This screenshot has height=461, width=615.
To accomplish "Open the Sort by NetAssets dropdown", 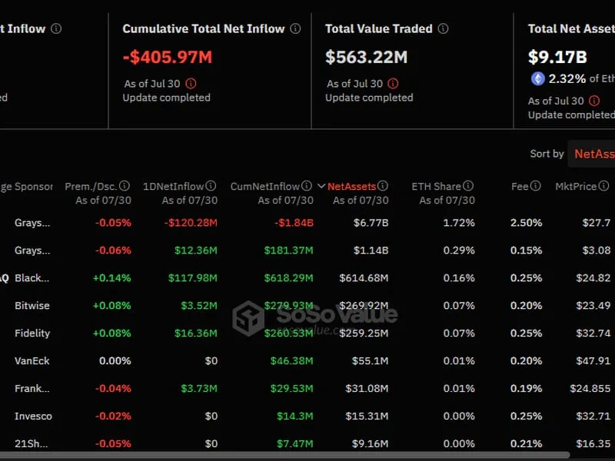I will point(591,154).
